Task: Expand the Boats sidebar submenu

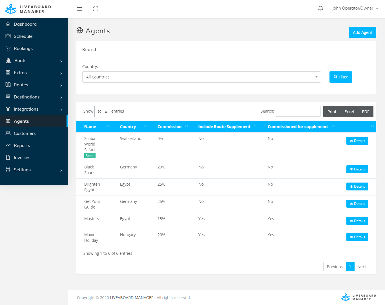Action: [34, 61]
